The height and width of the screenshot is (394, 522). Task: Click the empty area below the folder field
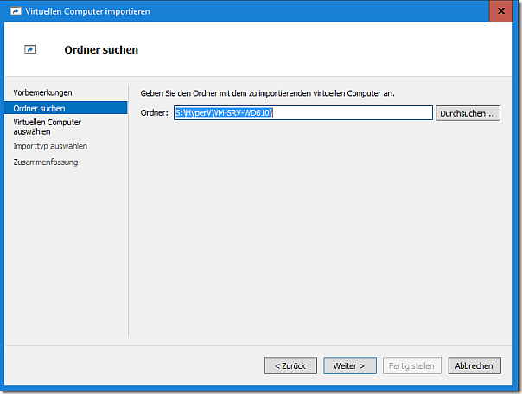(320, 225)
